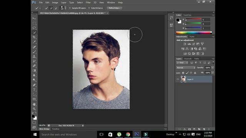This screenshot has height=138, width=246.
Task: Select the Path Selection tool
Action: pos(34,94)
